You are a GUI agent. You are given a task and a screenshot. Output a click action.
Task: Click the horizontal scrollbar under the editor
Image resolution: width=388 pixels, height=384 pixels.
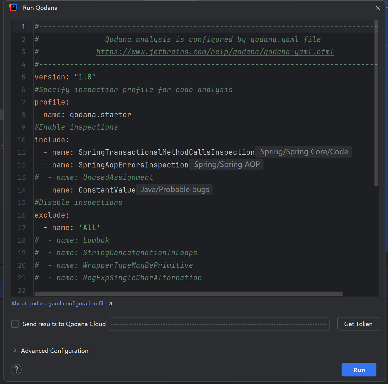click(x=188, y=294)
